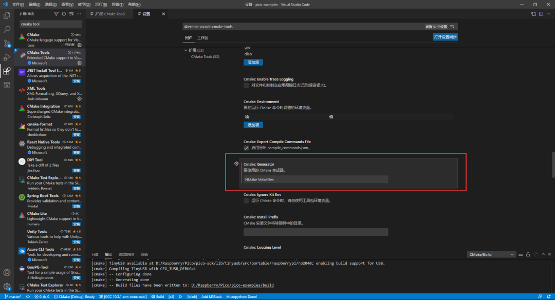Click the Manage gear at bottom of activity bar
Screen dimensions: 555x300
coord(7,286)
